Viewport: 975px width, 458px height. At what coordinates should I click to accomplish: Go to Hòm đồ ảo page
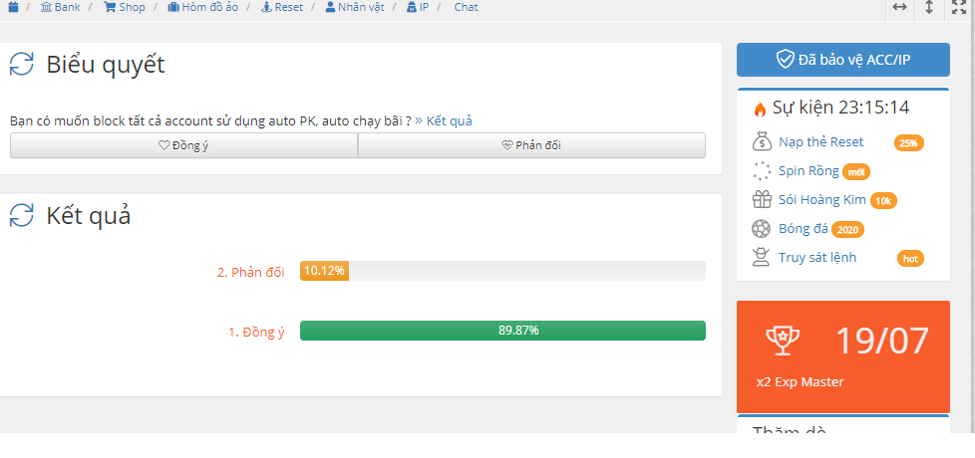(x=202, y=7)
